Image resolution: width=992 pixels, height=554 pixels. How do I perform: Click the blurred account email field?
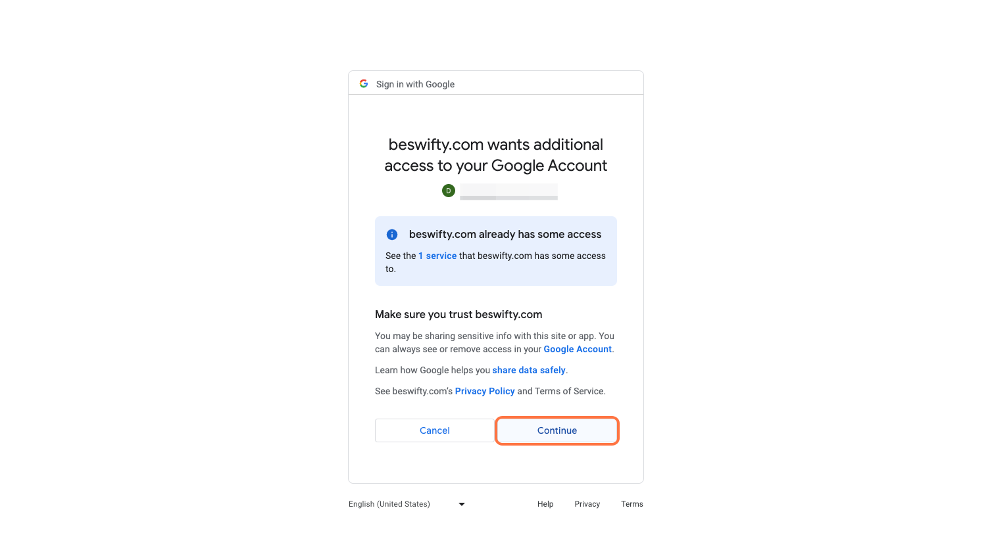coord(508,191)
